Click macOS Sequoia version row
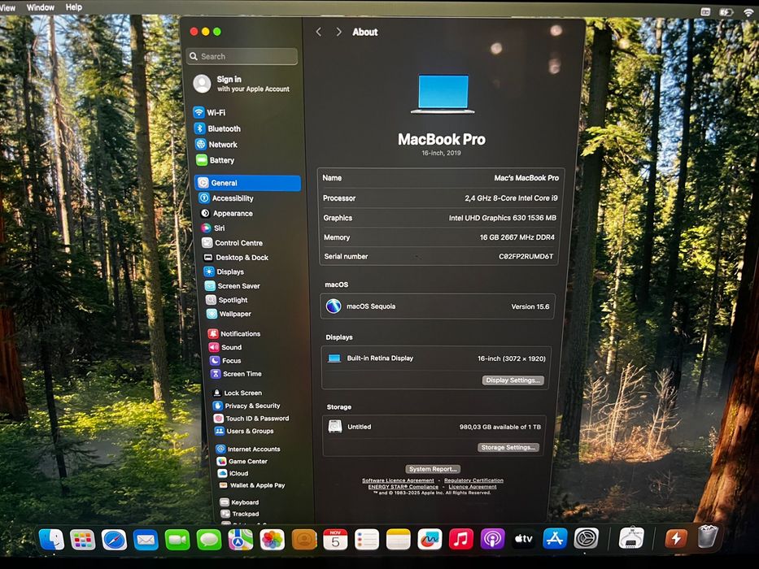The image size is (759, 569). pos(437,306)
